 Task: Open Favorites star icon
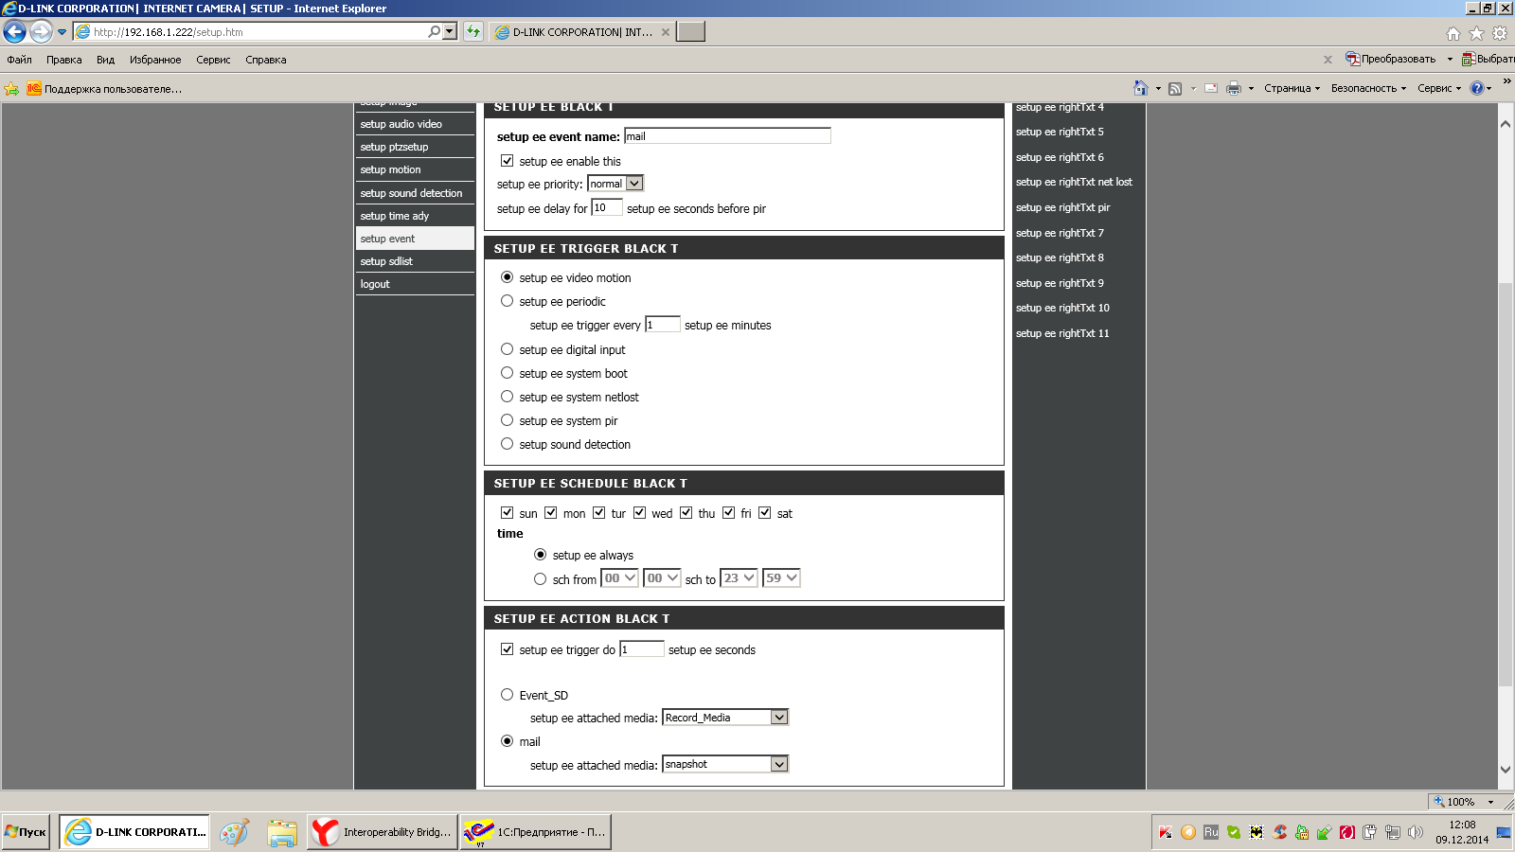coord(1476,33)
